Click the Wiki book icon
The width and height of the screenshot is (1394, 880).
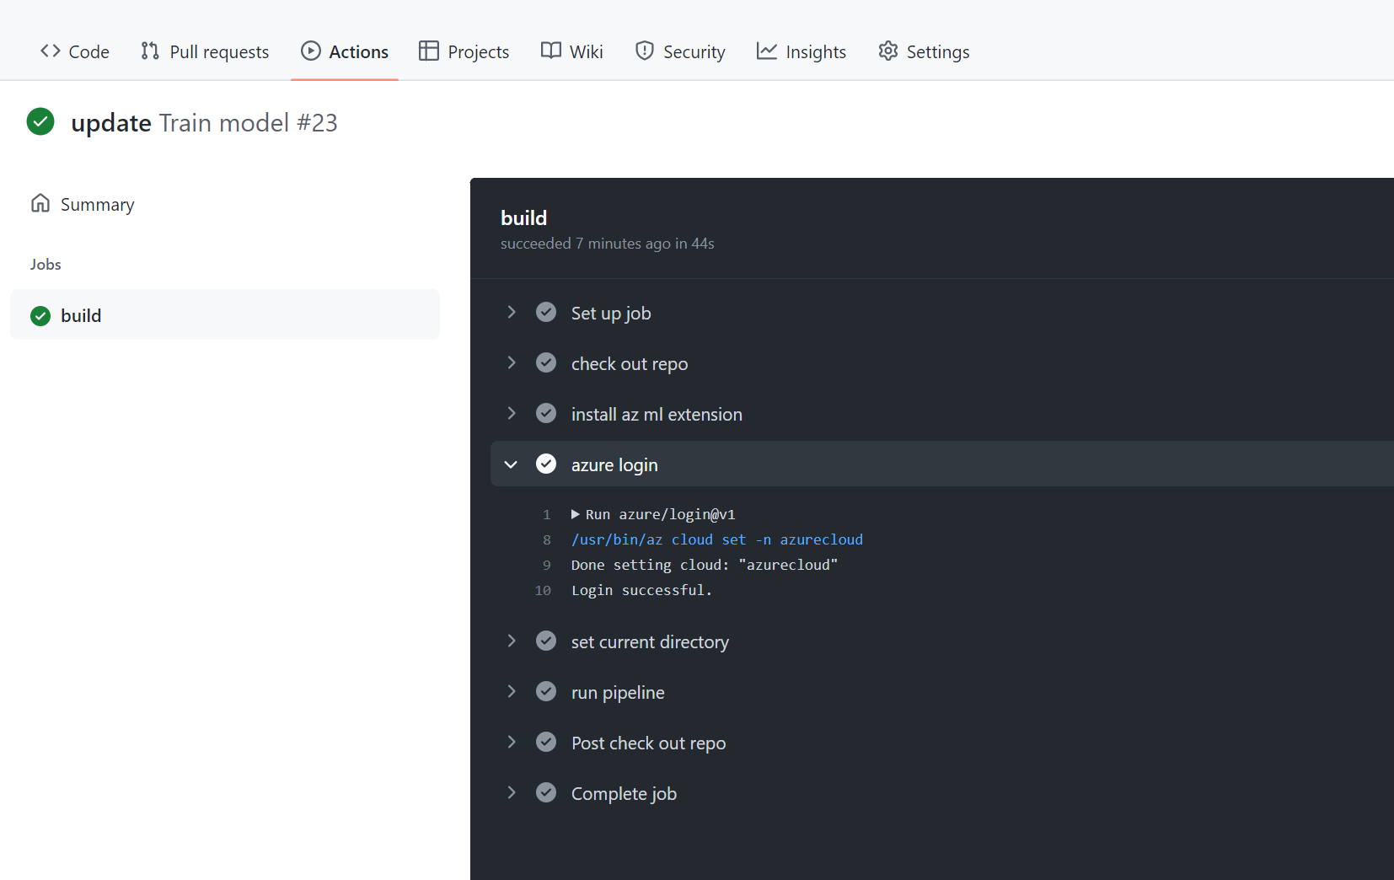click(551, 51)
